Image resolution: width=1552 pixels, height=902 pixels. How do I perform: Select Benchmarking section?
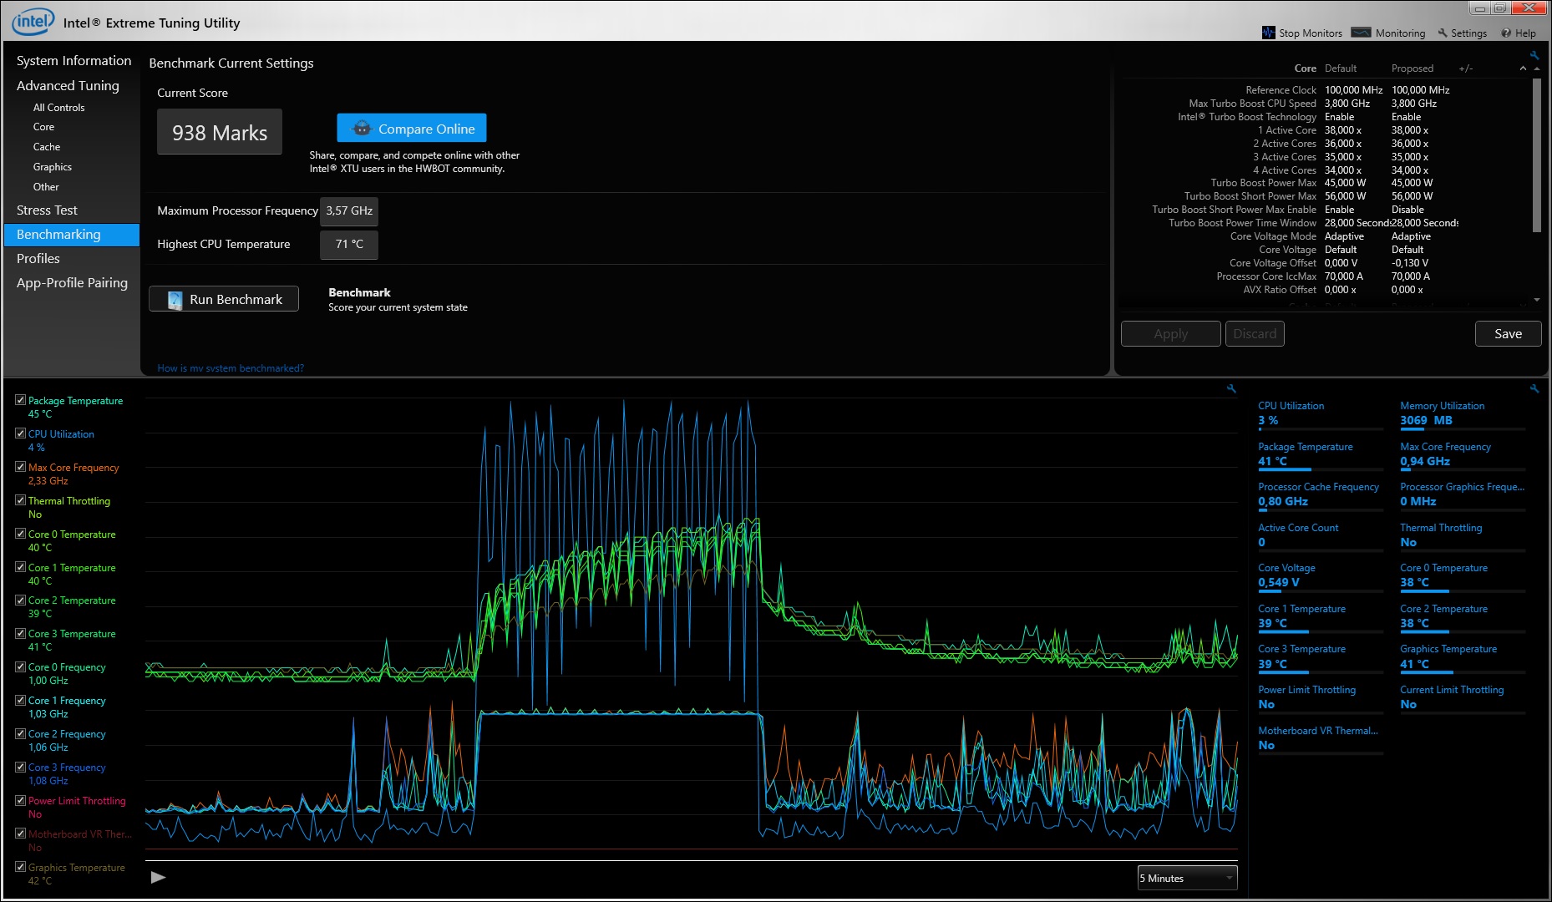coord(72,235)
